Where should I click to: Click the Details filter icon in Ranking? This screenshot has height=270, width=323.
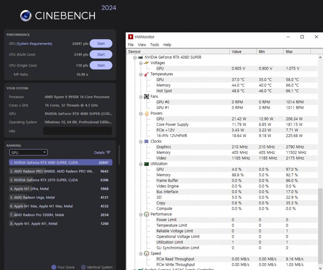click(108, 152)
